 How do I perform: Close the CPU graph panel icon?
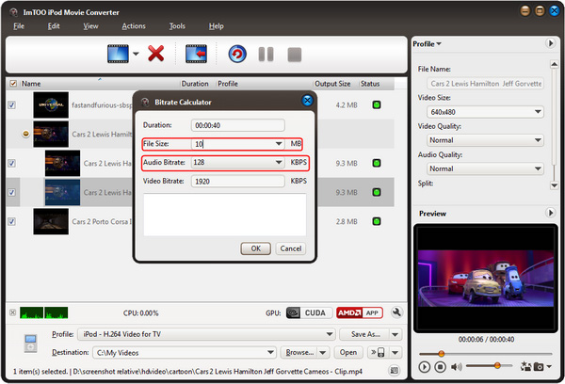click(x=12, y=312)
